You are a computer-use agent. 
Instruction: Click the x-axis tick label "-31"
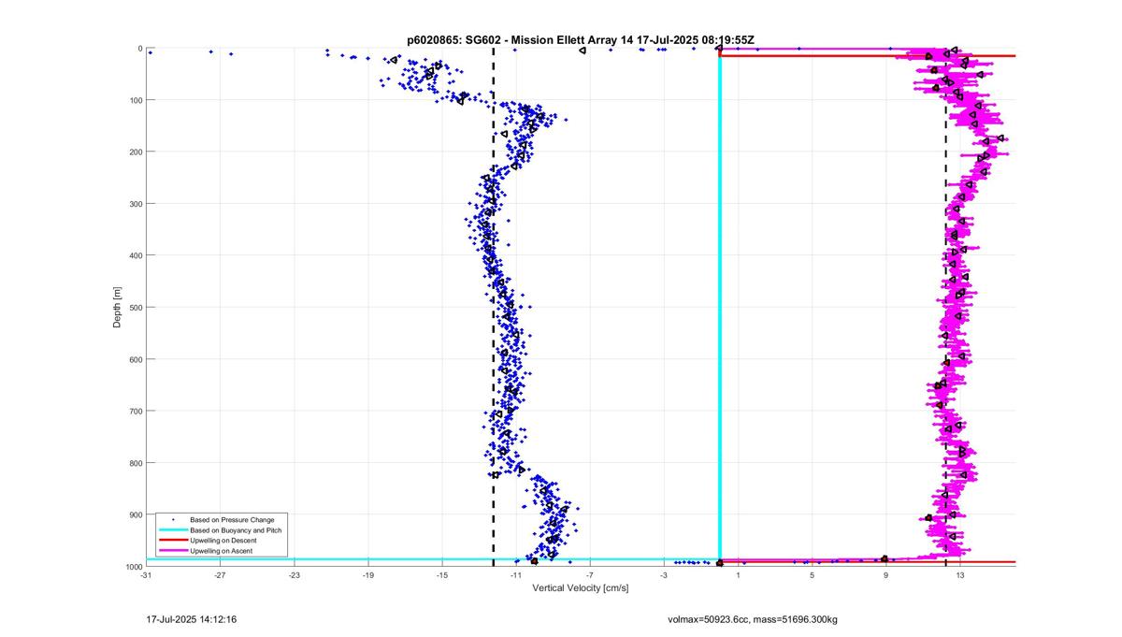[146, 575]
